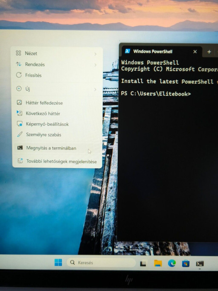The width and height of the screenshot is (218, 291).
Task: Open the Új submenu entry
Action: coord(57,89)
